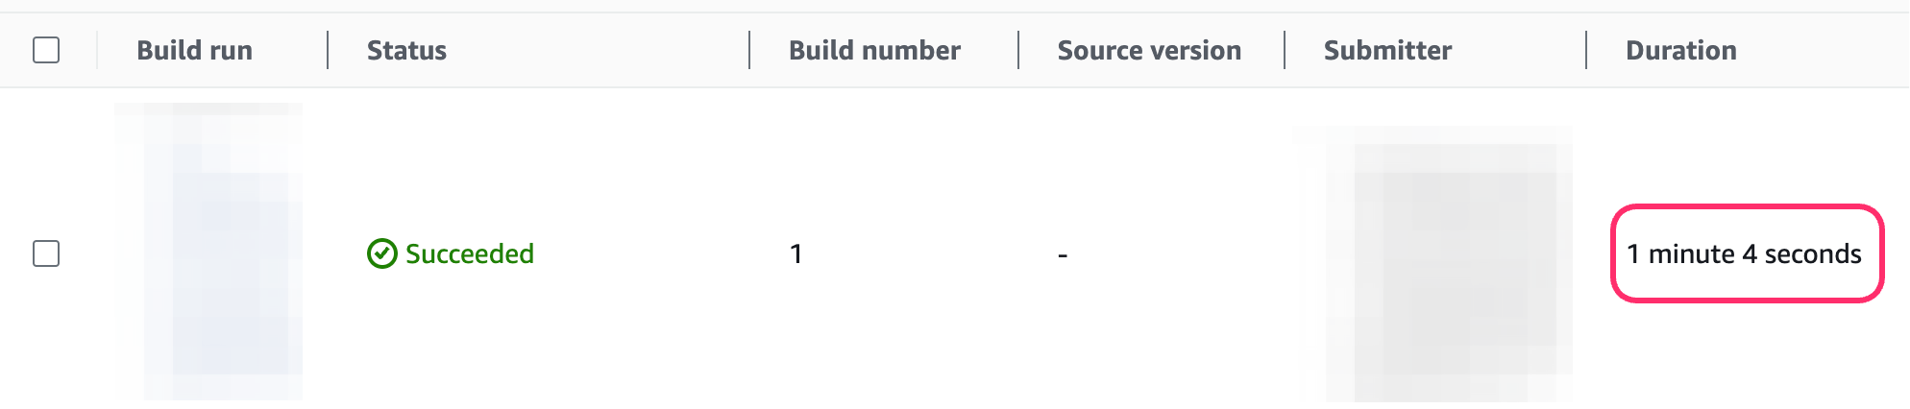The image size is (1910, 409).
Task: Click divider between Build number and Source version
Action: coord(1018,50)
